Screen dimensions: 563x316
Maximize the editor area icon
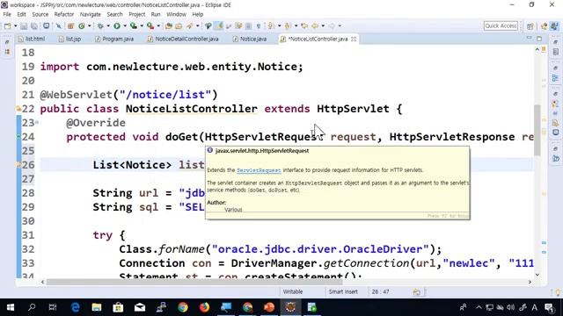click(539, 39)
